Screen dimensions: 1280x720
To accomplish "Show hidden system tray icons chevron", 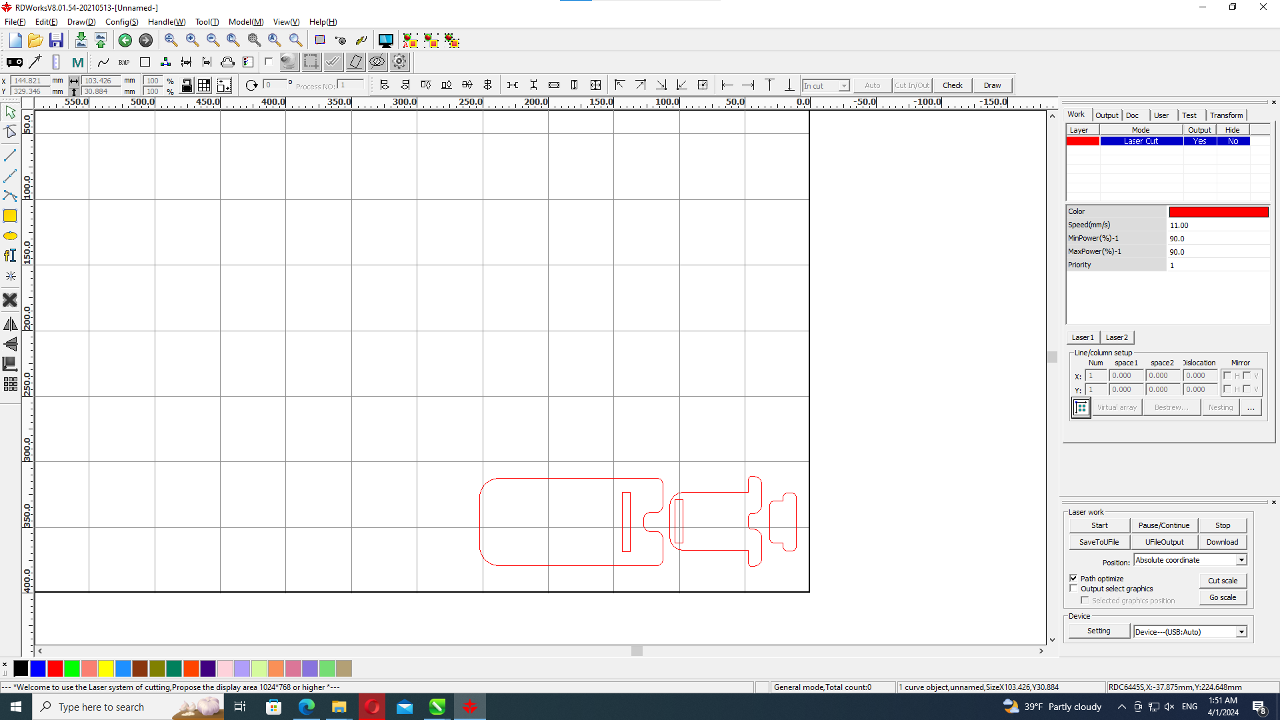I will 1121,707.
